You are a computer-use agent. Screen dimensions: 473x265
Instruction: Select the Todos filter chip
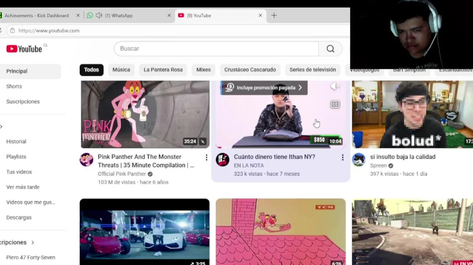[91, 70]
